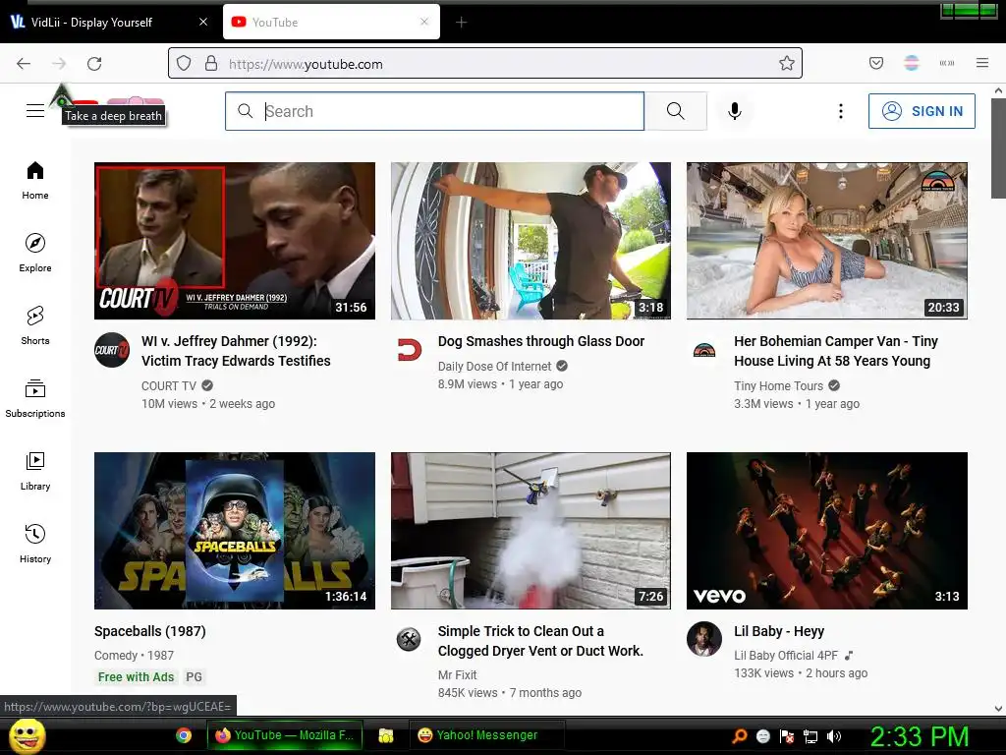
Task: Open the YouTube hamburger guide menu
Action: [35, 111]
